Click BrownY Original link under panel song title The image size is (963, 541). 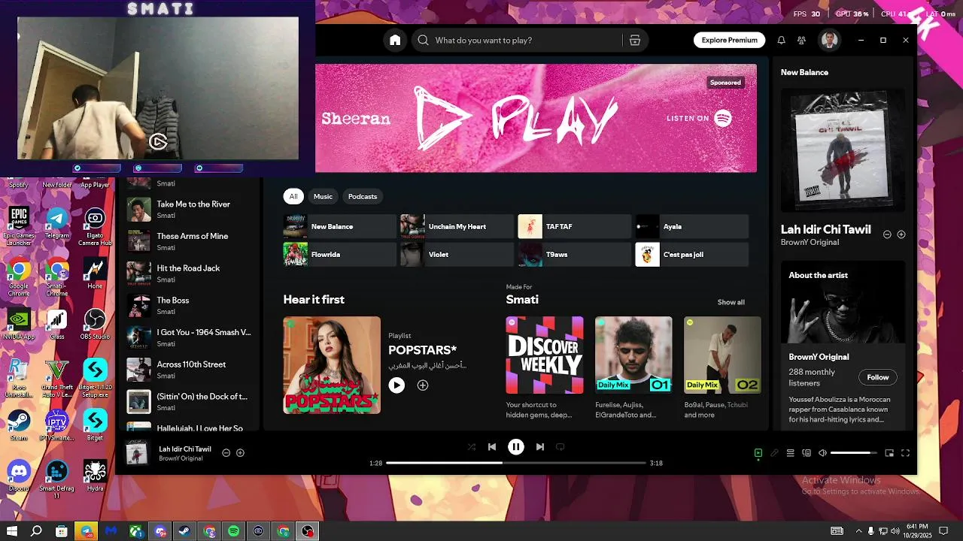[810, 243]
